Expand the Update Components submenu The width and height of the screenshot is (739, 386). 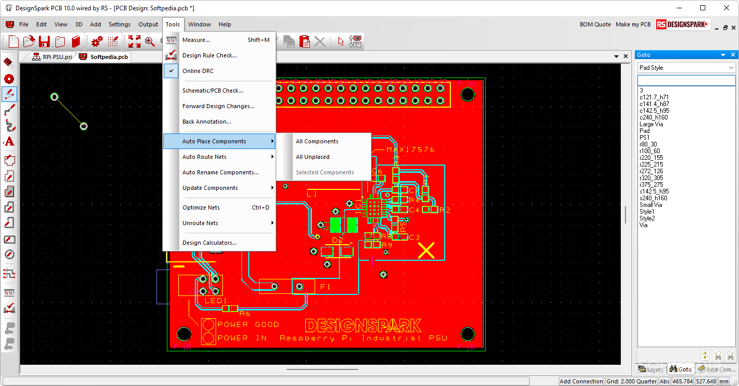219,188
